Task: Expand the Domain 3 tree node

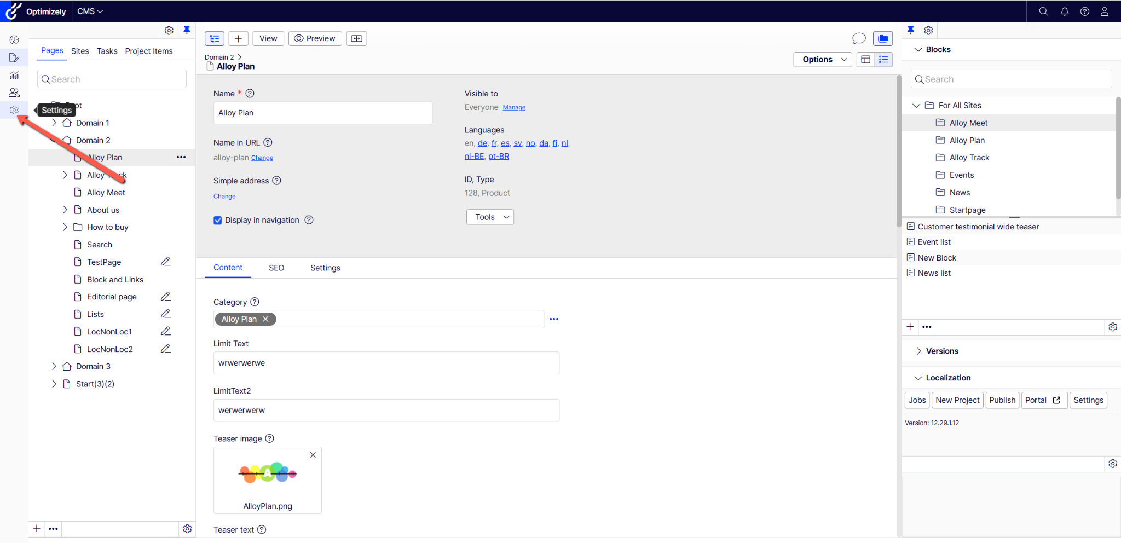Action: tap(54, 366)
